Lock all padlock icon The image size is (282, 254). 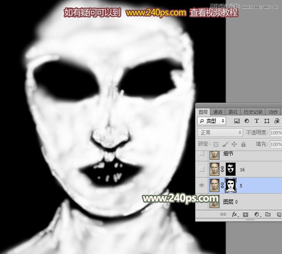[243, 144]
